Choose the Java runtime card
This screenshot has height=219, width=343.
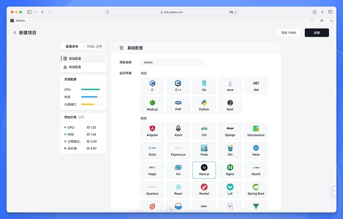[230, 86]
